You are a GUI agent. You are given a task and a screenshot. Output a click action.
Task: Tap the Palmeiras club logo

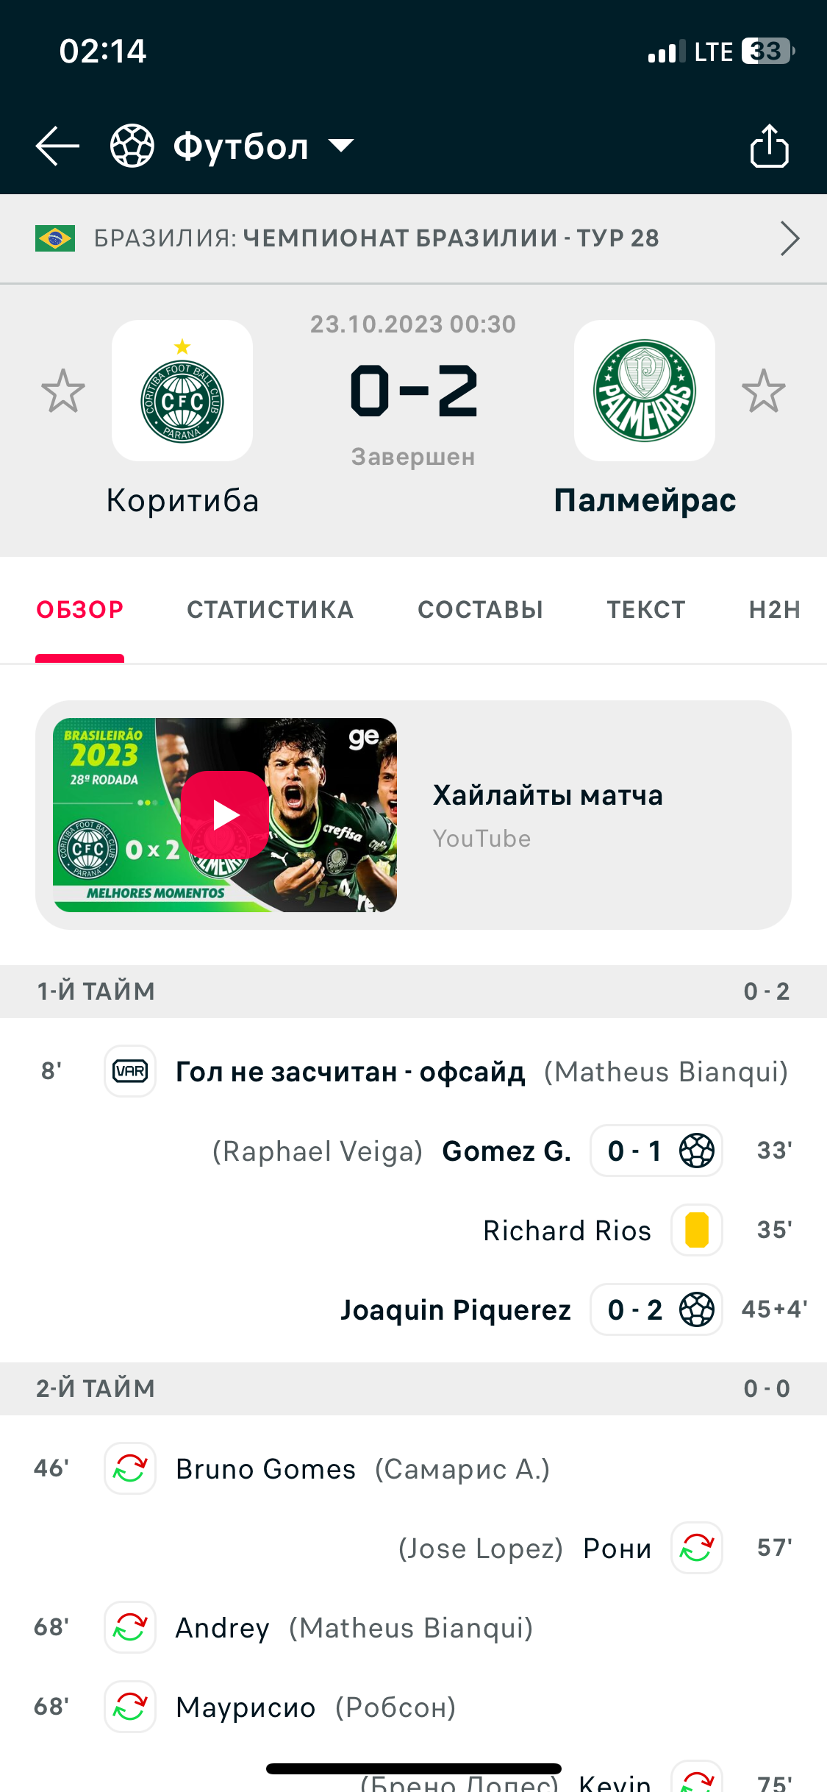coord(645,391)
